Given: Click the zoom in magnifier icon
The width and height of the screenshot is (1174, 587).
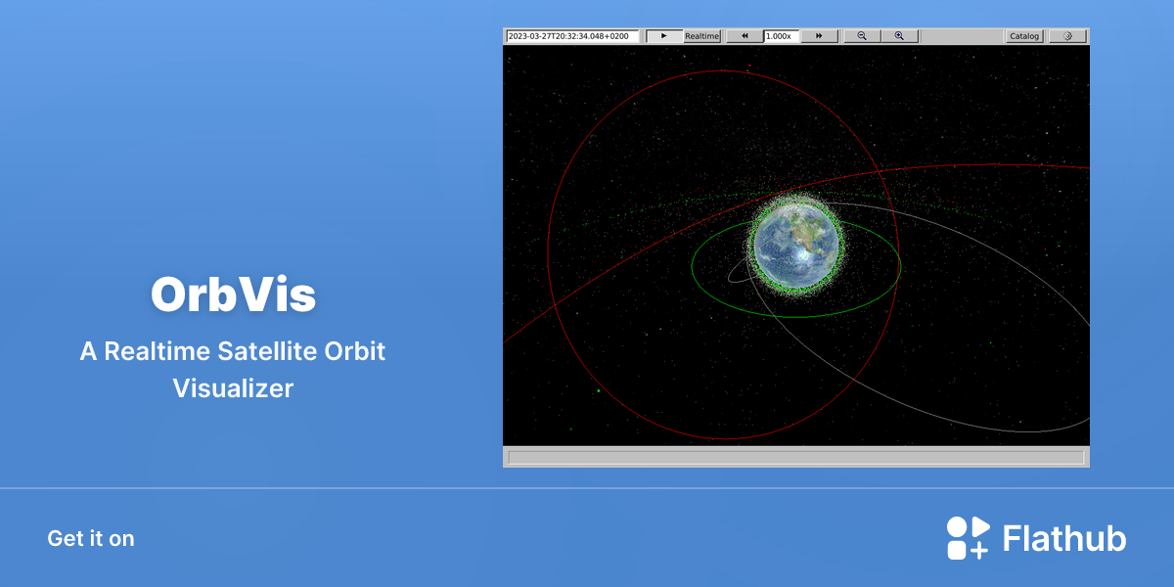Looking at the screenshot, I should [x=899, y=36].
